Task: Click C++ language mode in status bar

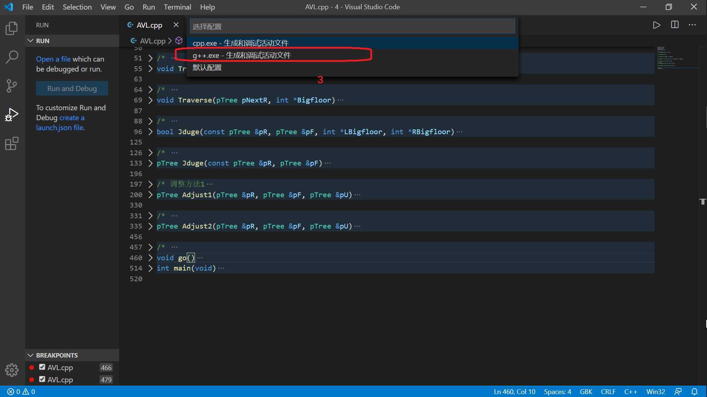Action: pos(631,392)
